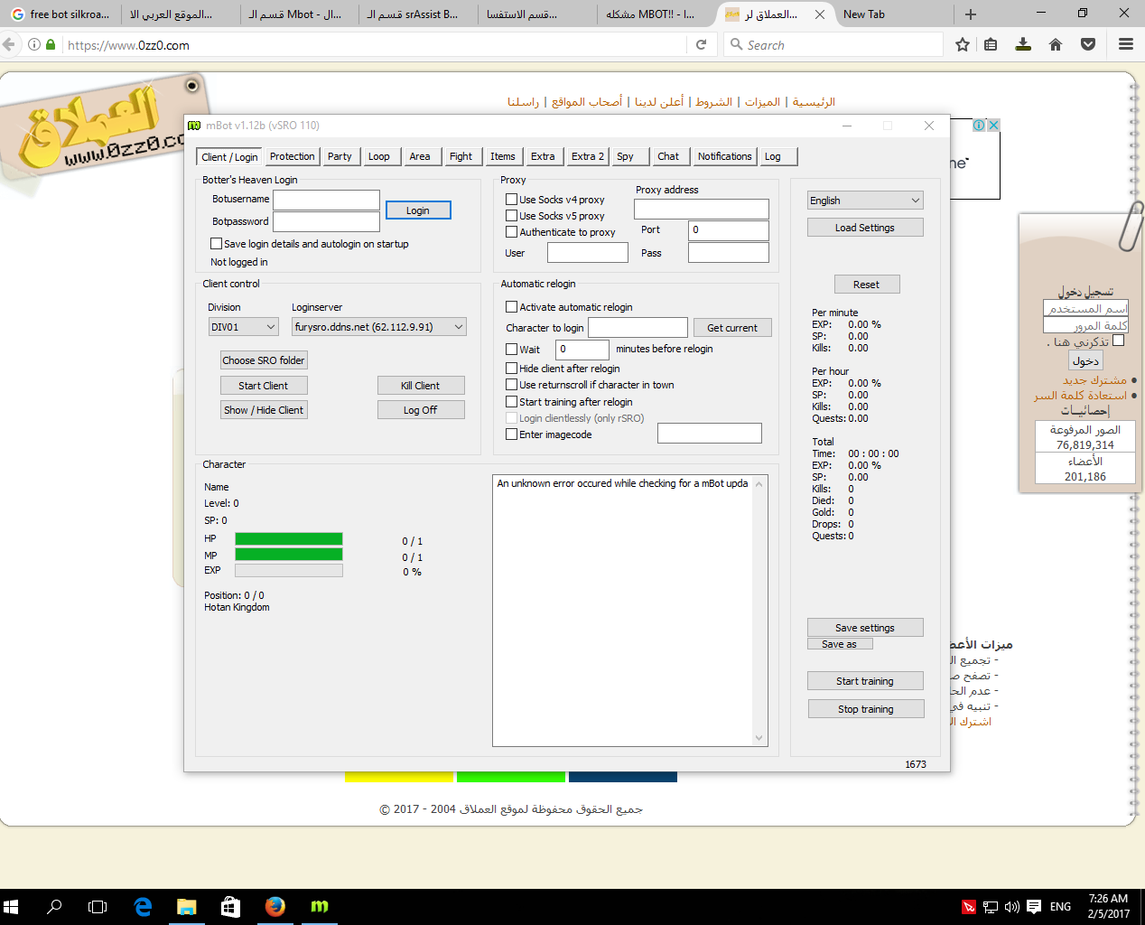
Task: Enable Start training after relogin
Action: (x=512, y=402)
